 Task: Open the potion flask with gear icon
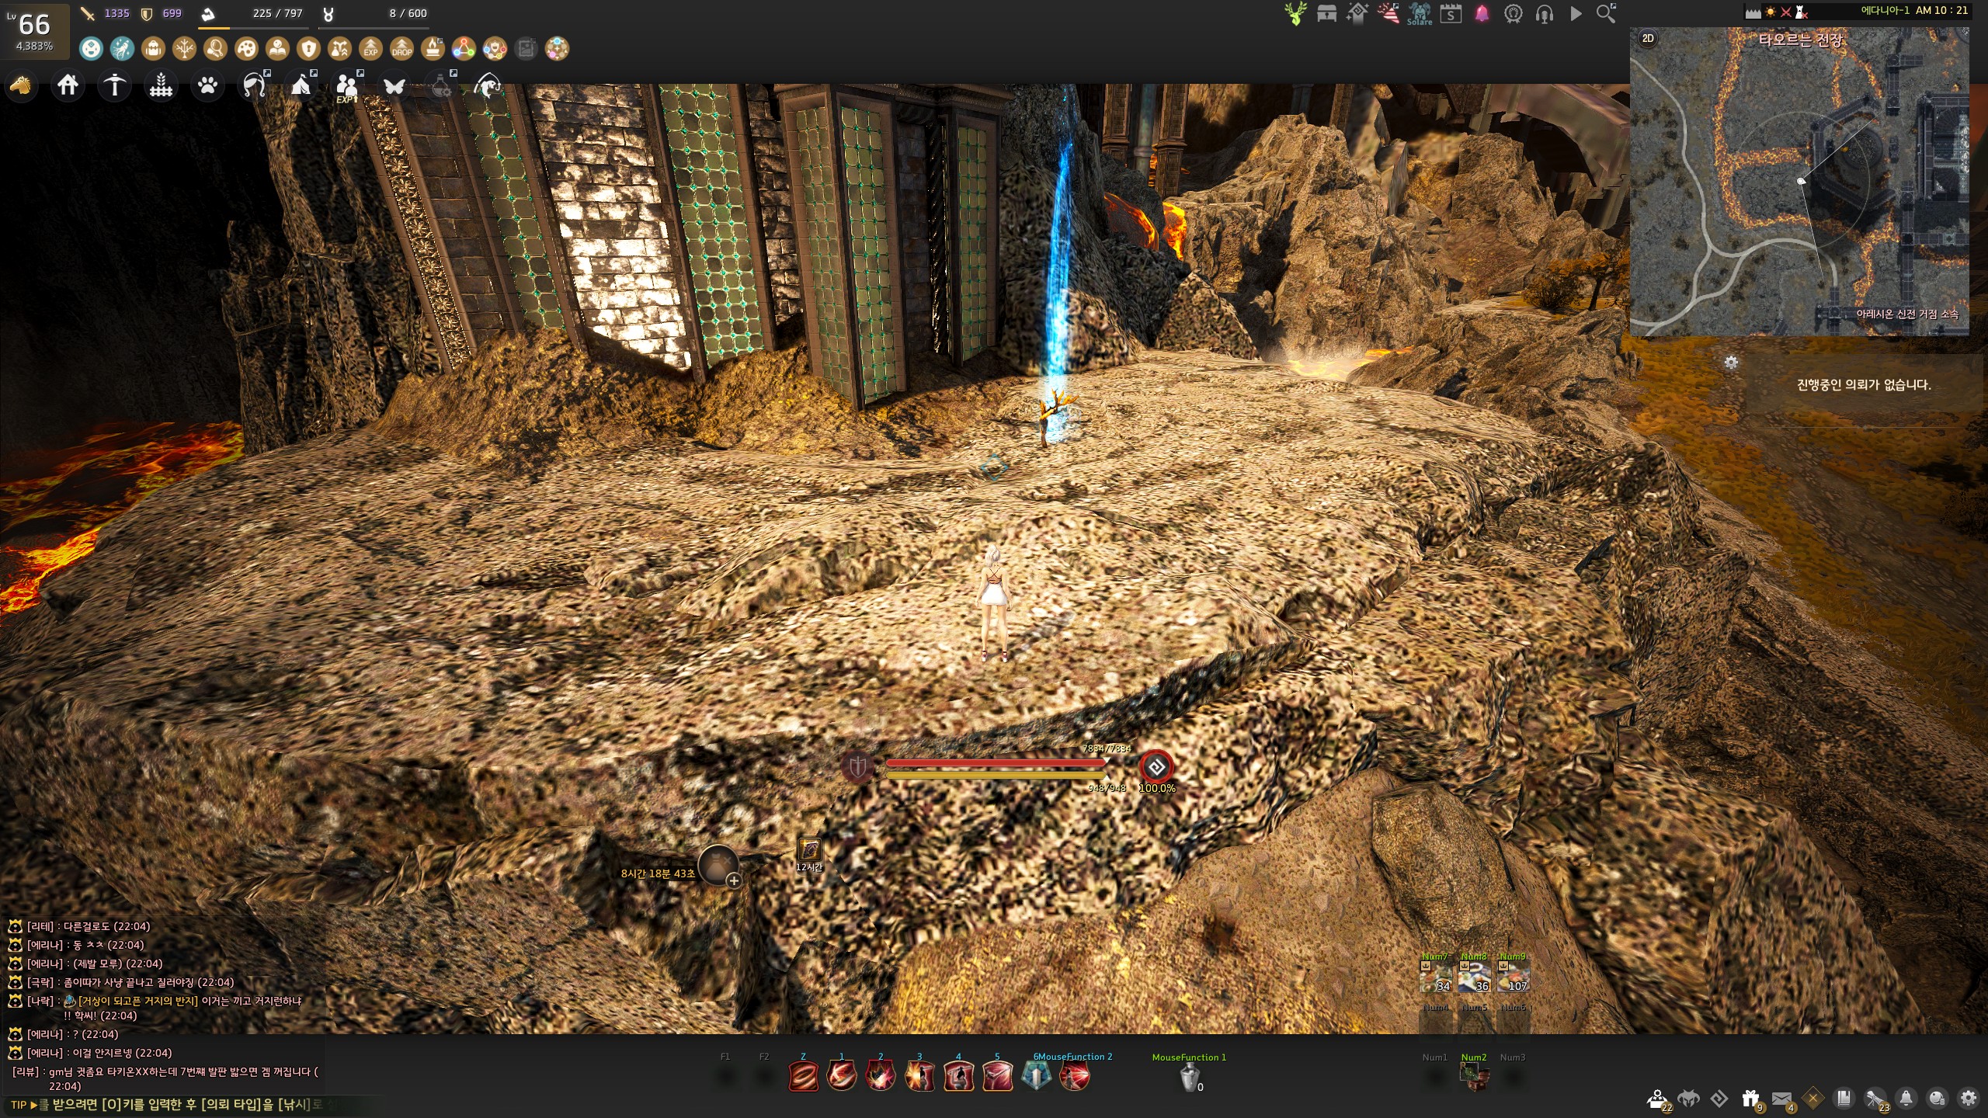click(441, 85)
